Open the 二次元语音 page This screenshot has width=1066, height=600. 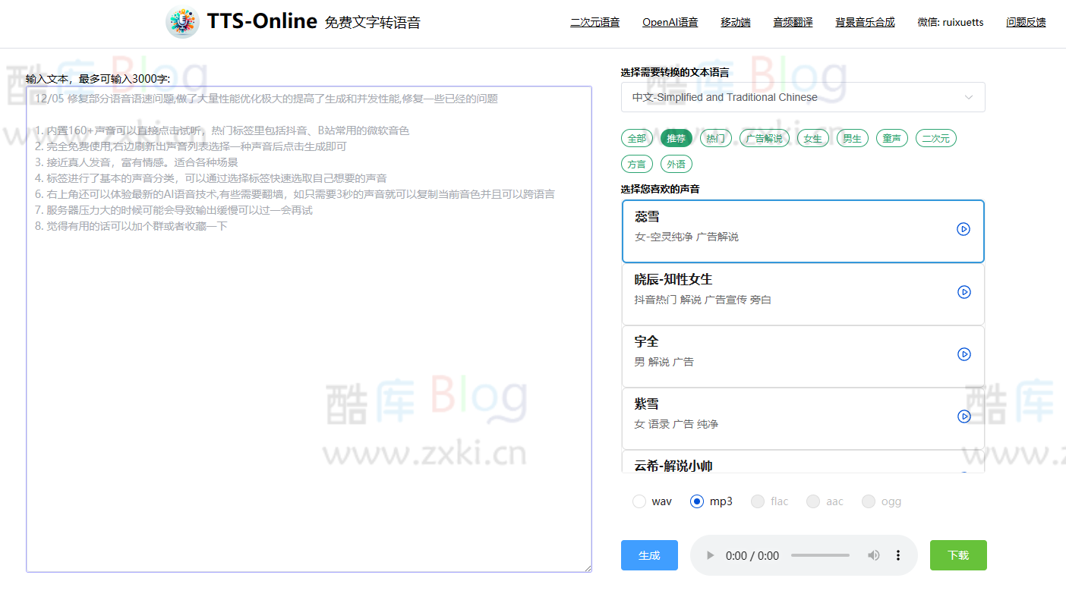point(595,23)
